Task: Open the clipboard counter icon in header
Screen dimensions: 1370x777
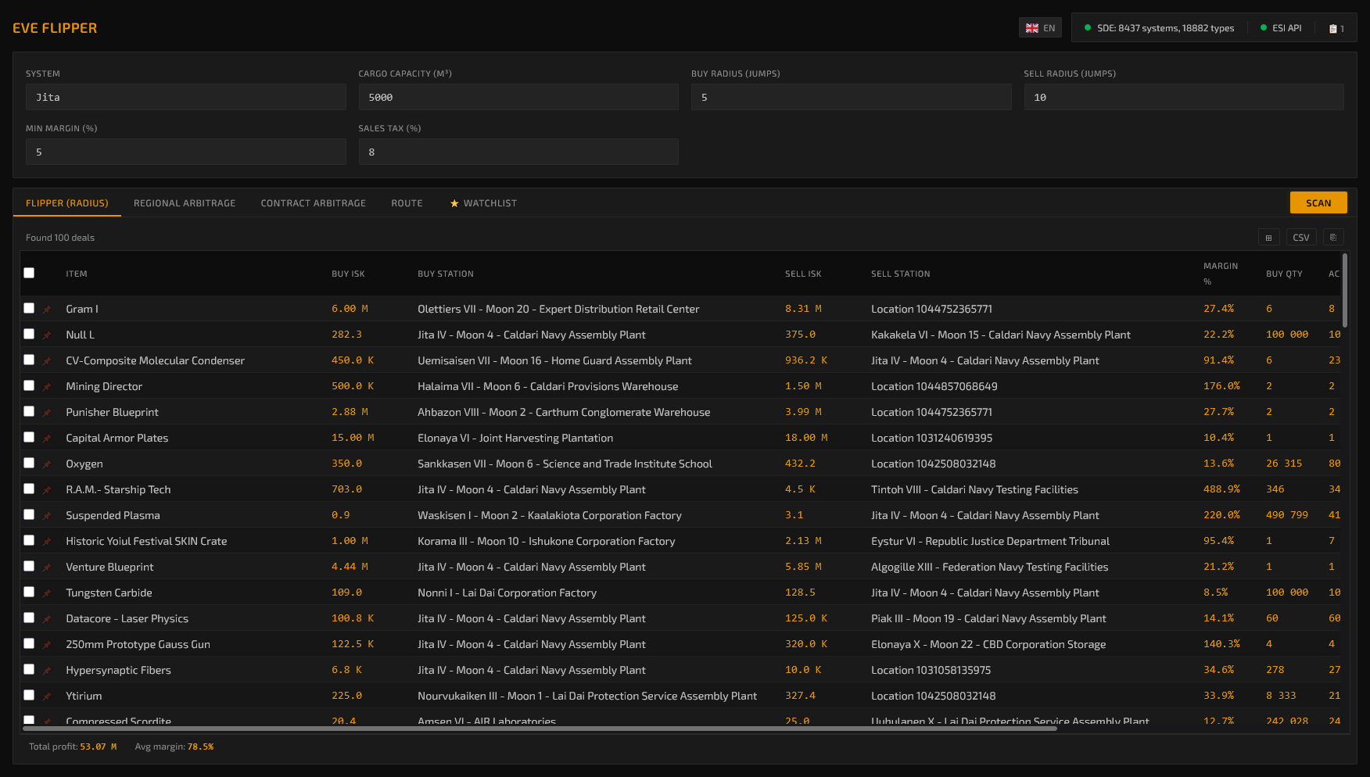Action: 1336,28
